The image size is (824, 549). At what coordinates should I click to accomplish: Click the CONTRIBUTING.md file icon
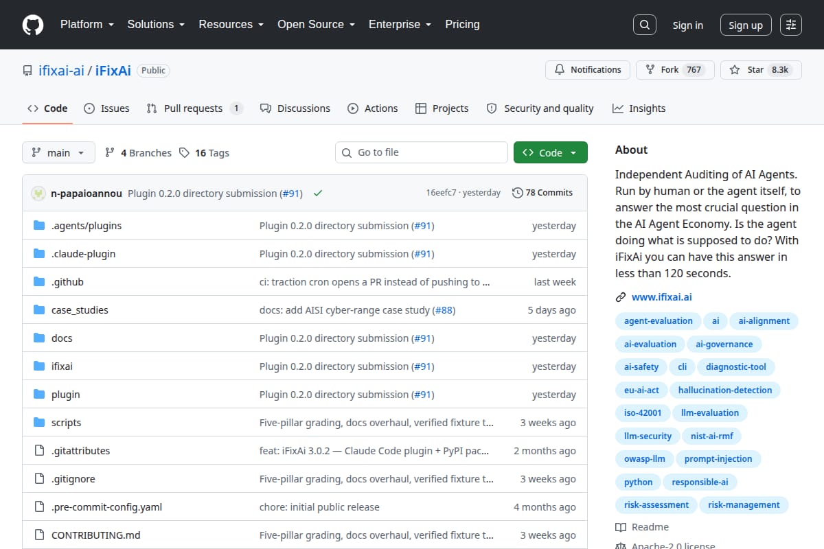click(x=39, y=535)
